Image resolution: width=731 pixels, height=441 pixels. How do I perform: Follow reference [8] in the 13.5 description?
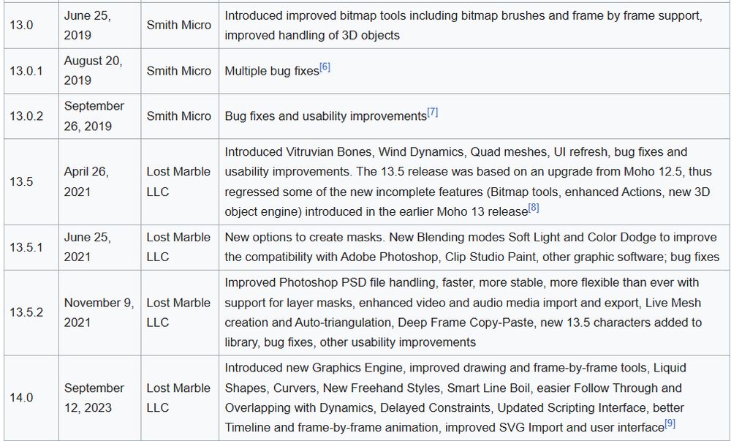(x=534, y=208)
